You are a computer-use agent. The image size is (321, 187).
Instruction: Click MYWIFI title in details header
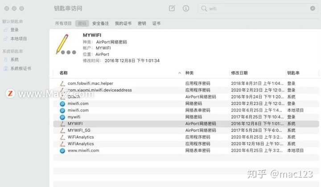(92, 35)
